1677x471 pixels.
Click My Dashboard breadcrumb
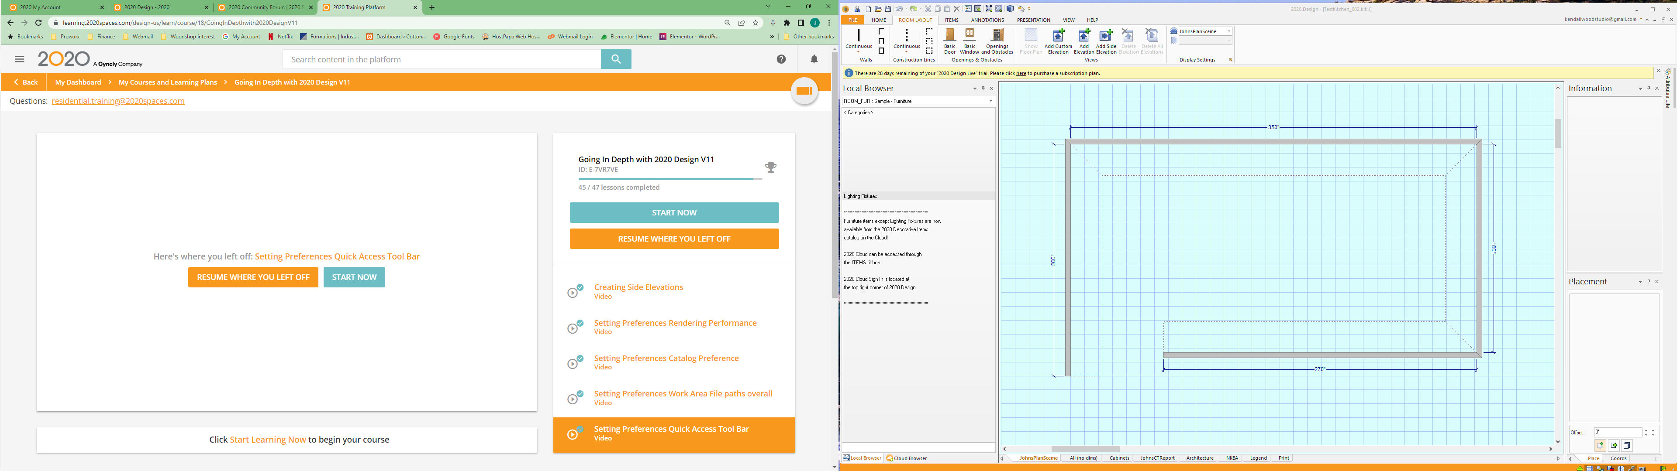pyautogui.click(x=78, y=82)
